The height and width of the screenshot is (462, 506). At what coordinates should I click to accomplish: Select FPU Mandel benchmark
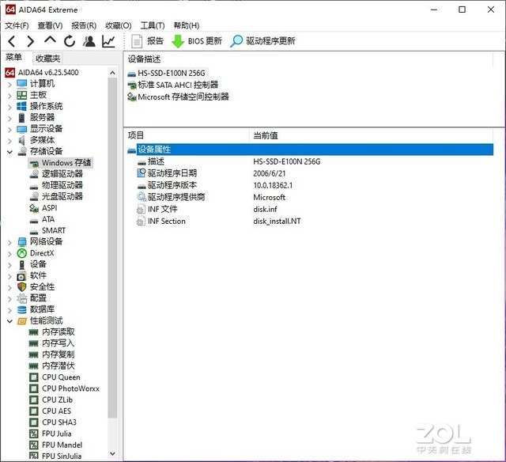pyautogui.click(x=56, y=445)
